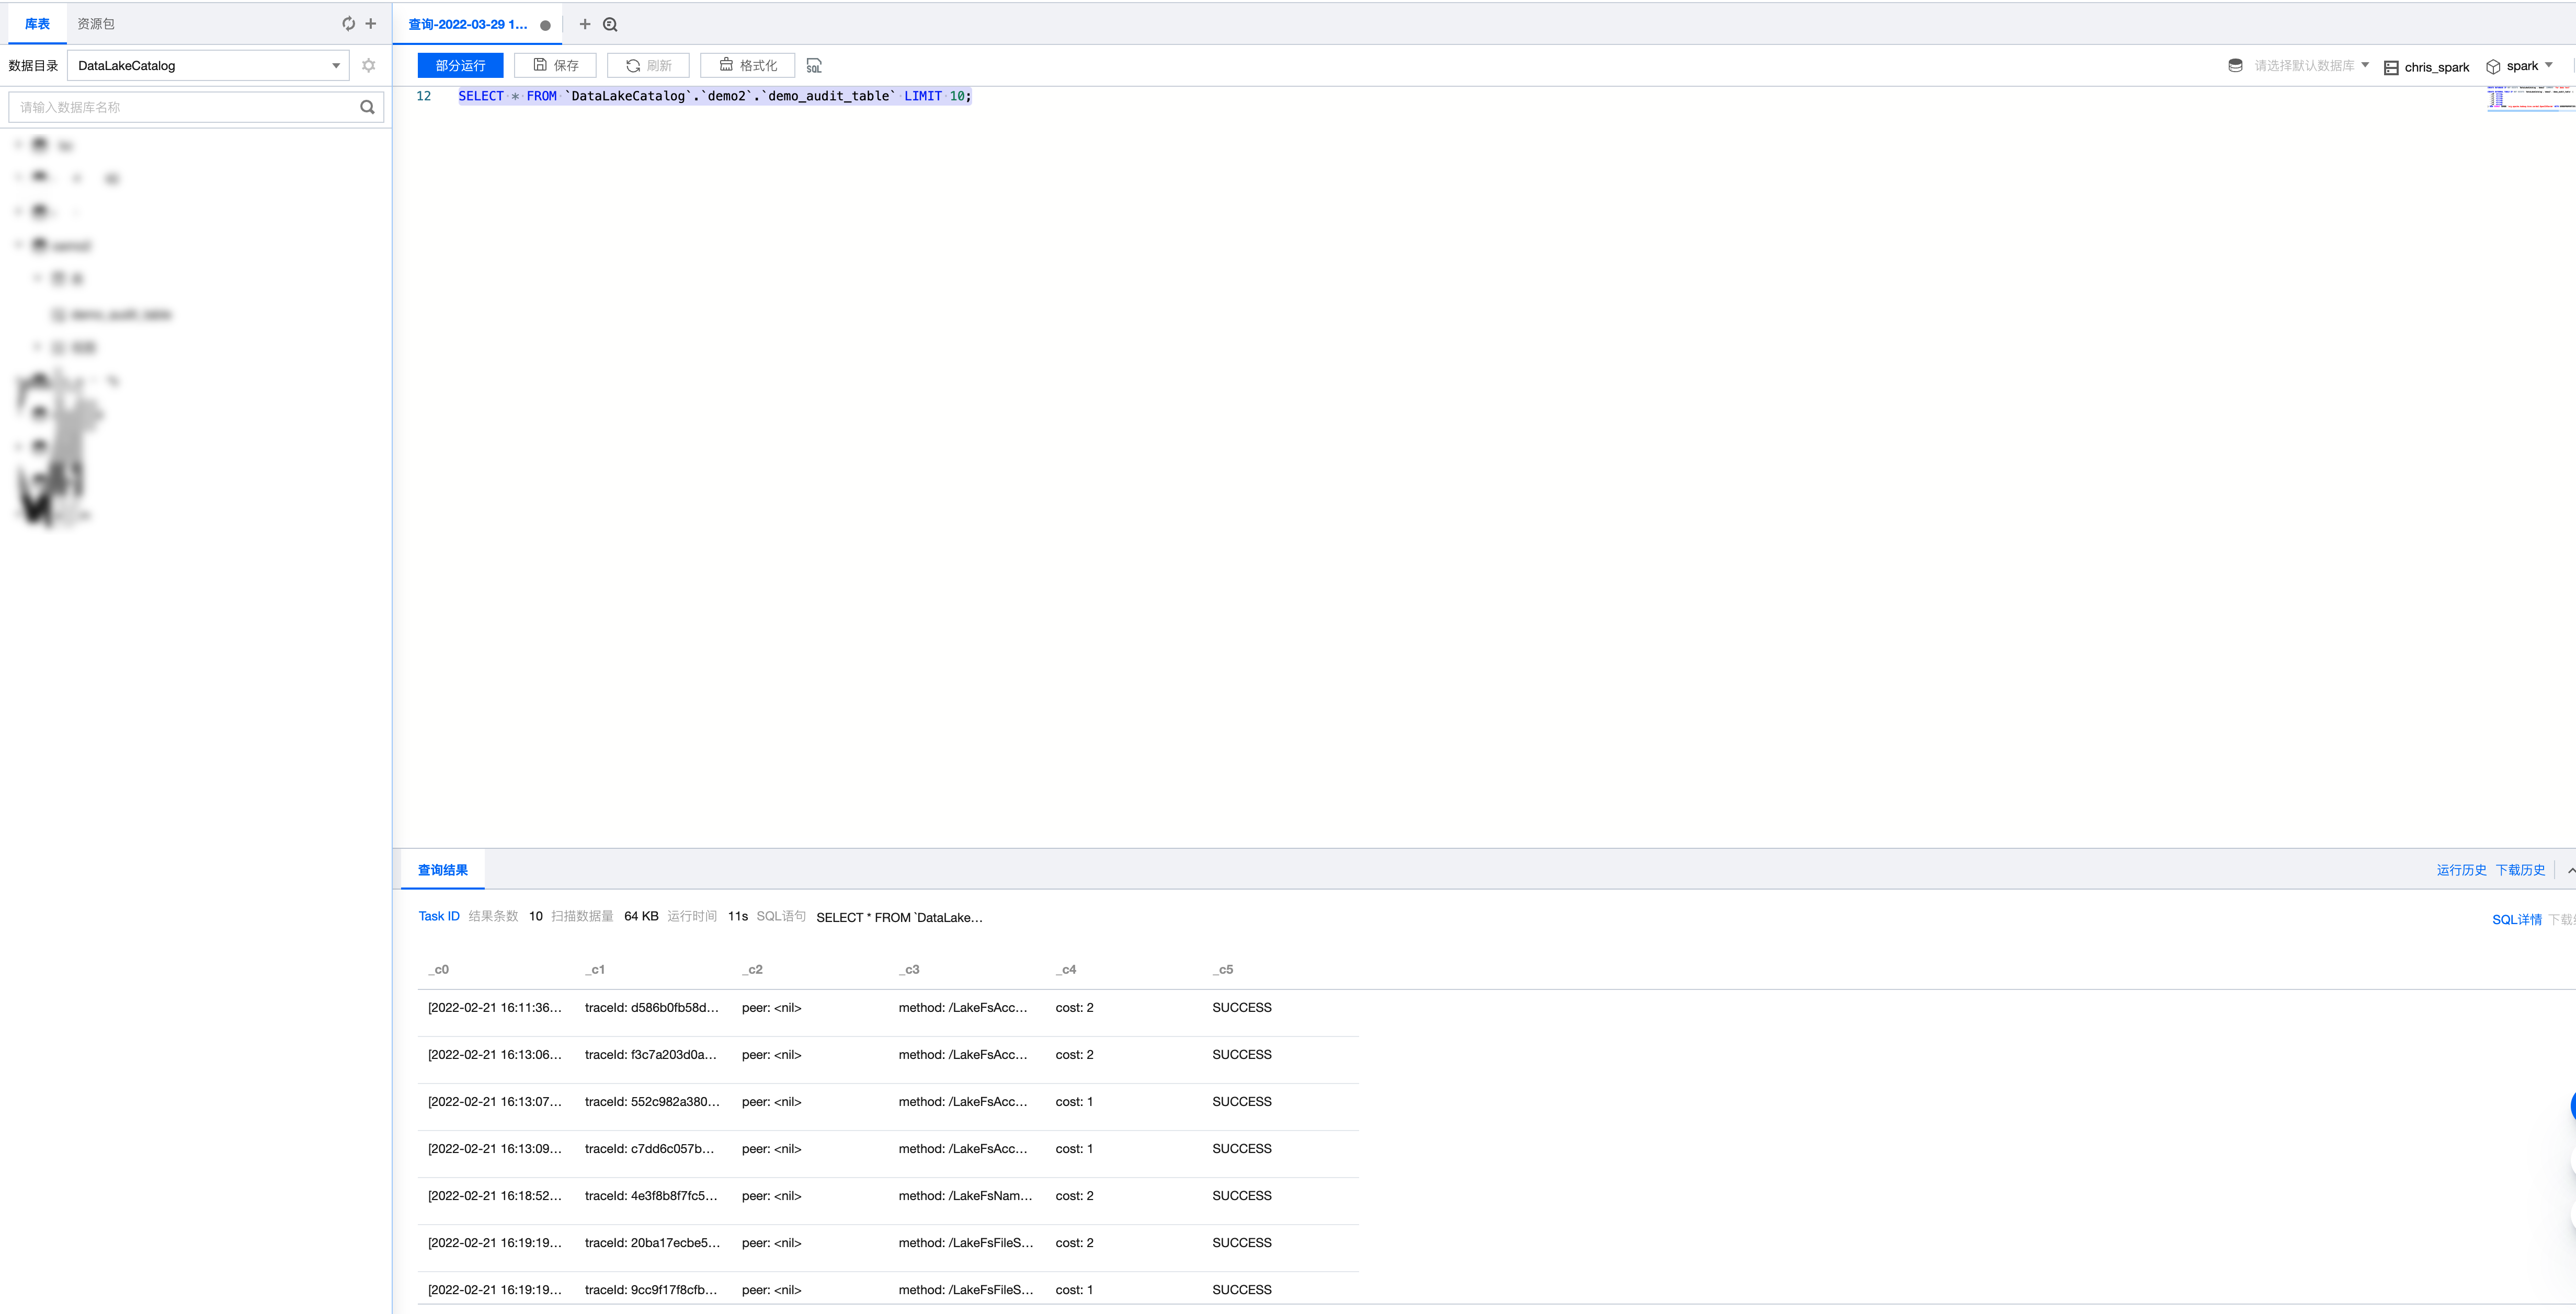The image size is (2576, 1314).
Task: Click the search magnifier in the database search box
Action: click(x=367, y=107)
